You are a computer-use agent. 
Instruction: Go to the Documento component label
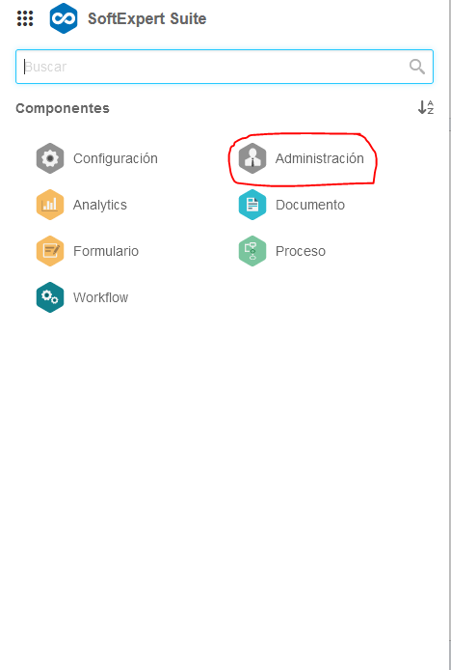coord(310,205)
